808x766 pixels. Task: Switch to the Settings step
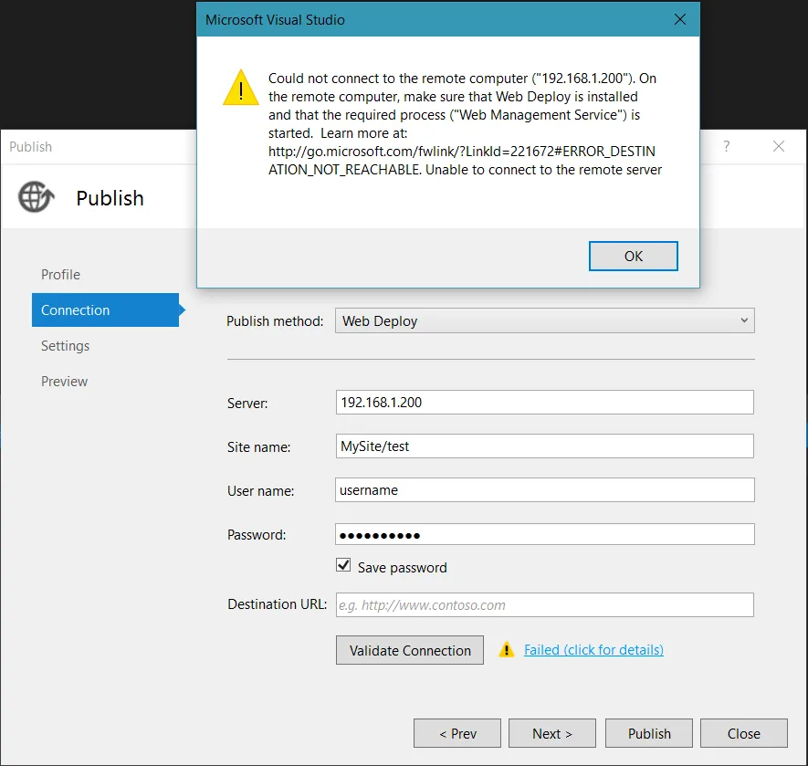point(65,345)
